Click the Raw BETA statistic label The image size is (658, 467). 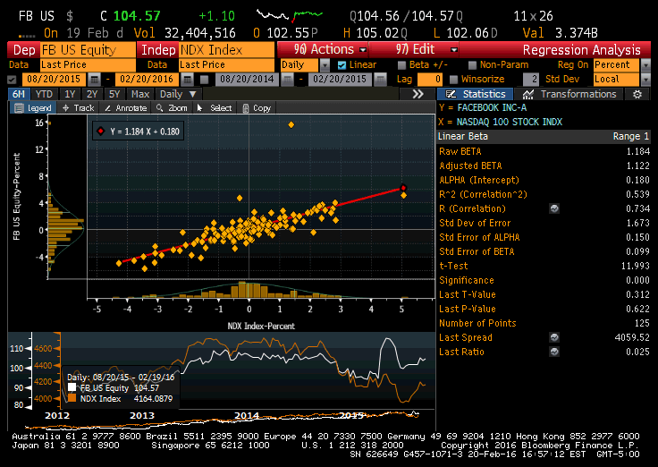tap(460, 151)
